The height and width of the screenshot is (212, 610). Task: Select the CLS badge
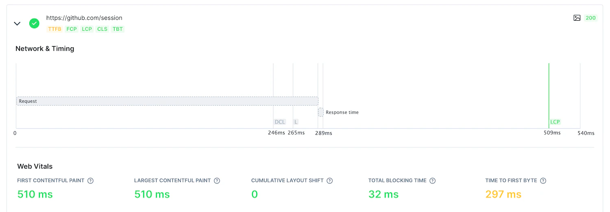tap(102, 29)
